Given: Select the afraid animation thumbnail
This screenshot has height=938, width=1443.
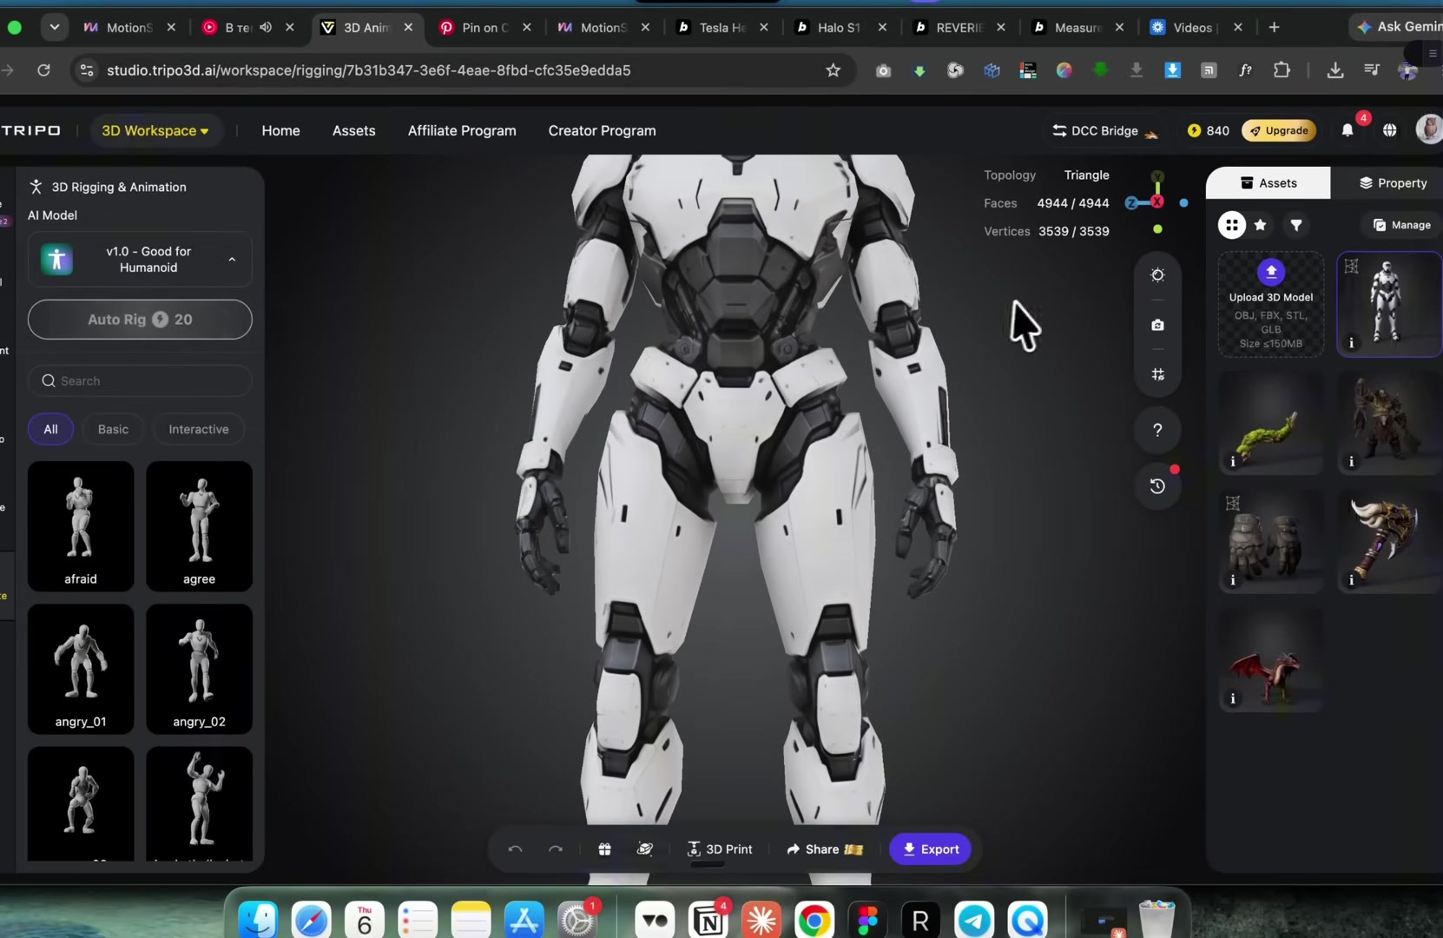Looking at the screenshot, I should (81, 526).
